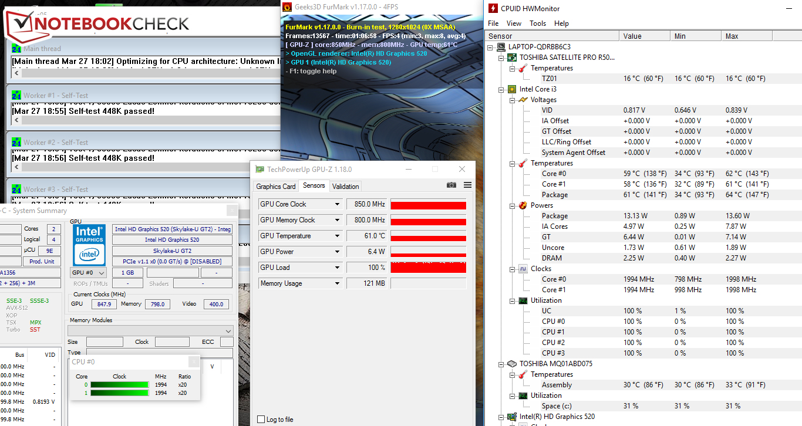802x426 pixels.
Task: Click the Min column header in HWMonitor
Action: coord(697,36)
